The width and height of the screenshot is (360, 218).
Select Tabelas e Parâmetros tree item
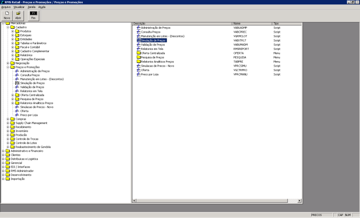pyautogui.click(x=33, y=43)
